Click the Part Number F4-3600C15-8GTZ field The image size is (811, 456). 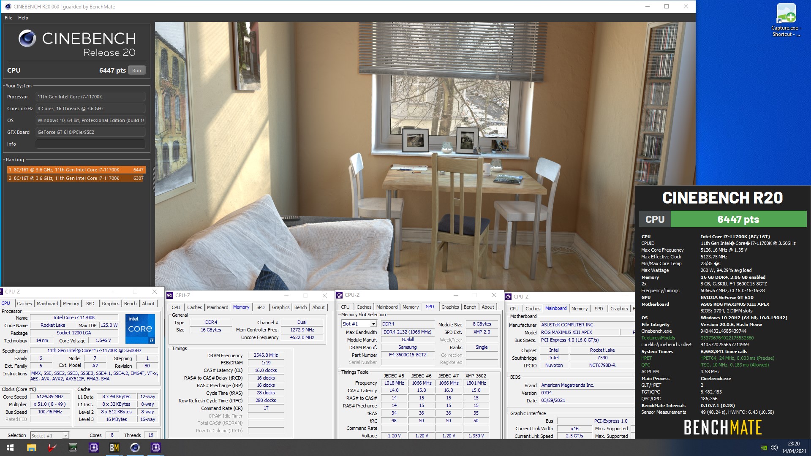pyautogui.click(x=408, y=355)
